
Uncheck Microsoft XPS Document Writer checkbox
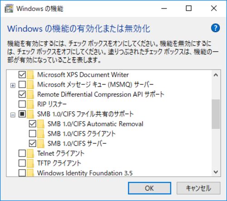coord(22,74)
